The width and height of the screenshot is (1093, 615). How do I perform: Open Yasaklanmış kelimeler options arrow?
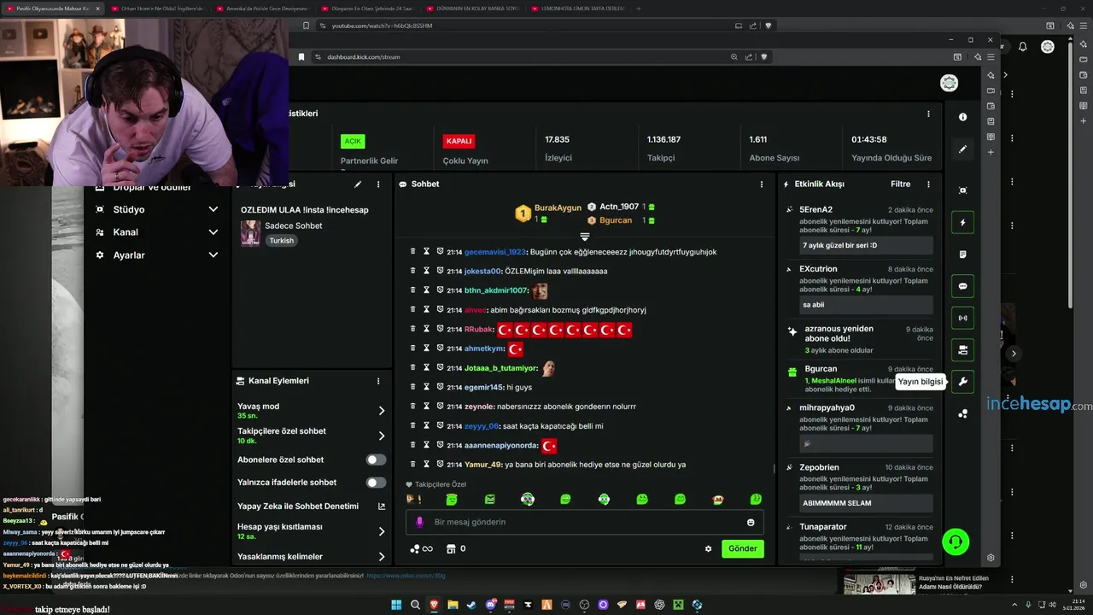click(x=382, y=557)
